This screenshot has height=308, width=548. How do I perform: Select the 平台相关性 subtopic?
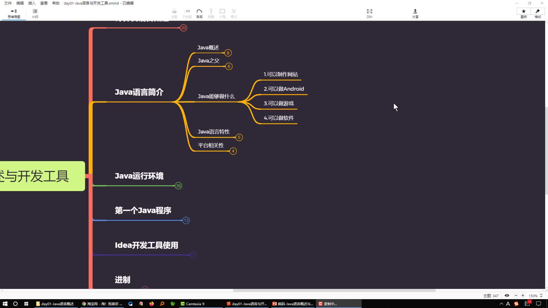click(211, 145)
